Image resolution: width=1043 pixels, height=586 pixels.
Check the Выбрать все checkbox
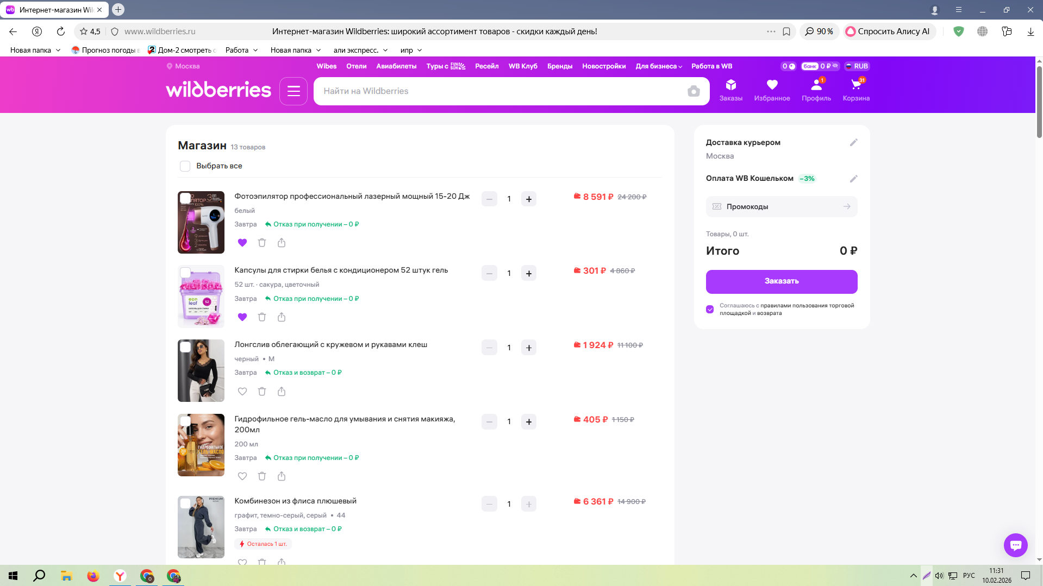point(185,166)
